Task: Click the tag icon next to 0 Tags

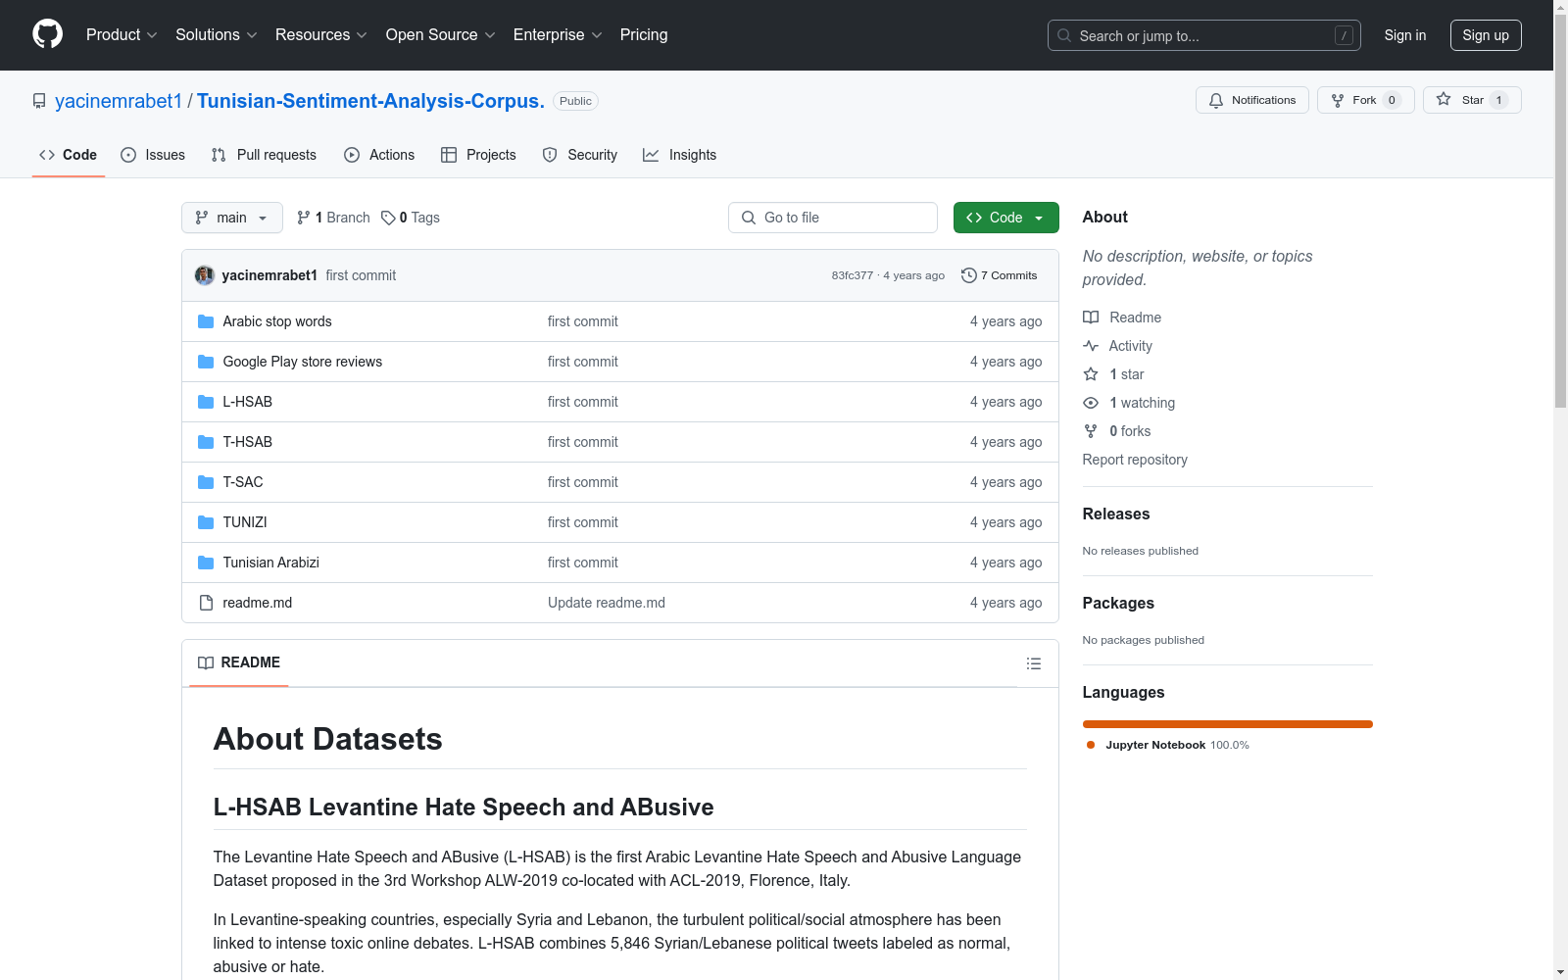Action: click(x=388, y=218)
